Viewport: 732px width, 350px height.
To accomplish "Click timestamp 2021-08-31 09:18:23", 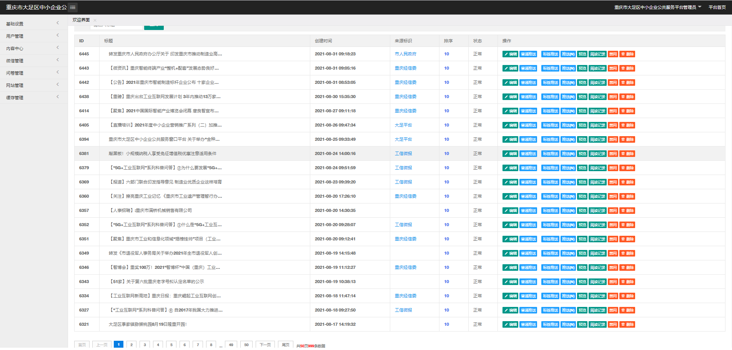I will [335, 54].
